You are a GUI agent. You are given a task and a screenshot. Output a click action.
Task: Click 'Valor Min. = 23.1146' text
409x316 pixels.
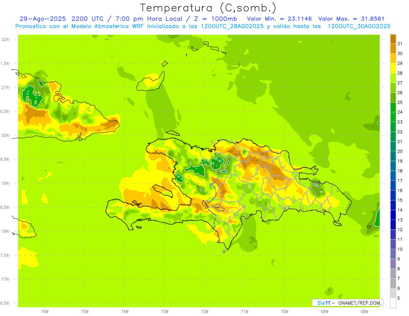[x=279, y=19]
